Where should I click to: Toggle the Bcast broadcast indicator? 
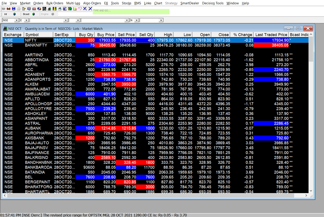click(x=33, y=14)
